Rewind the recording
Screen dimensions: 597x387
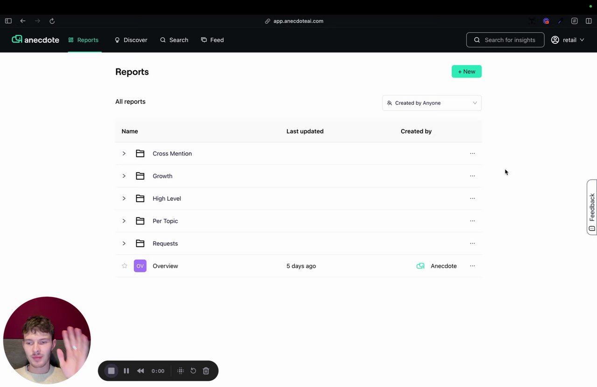(140, 371)
